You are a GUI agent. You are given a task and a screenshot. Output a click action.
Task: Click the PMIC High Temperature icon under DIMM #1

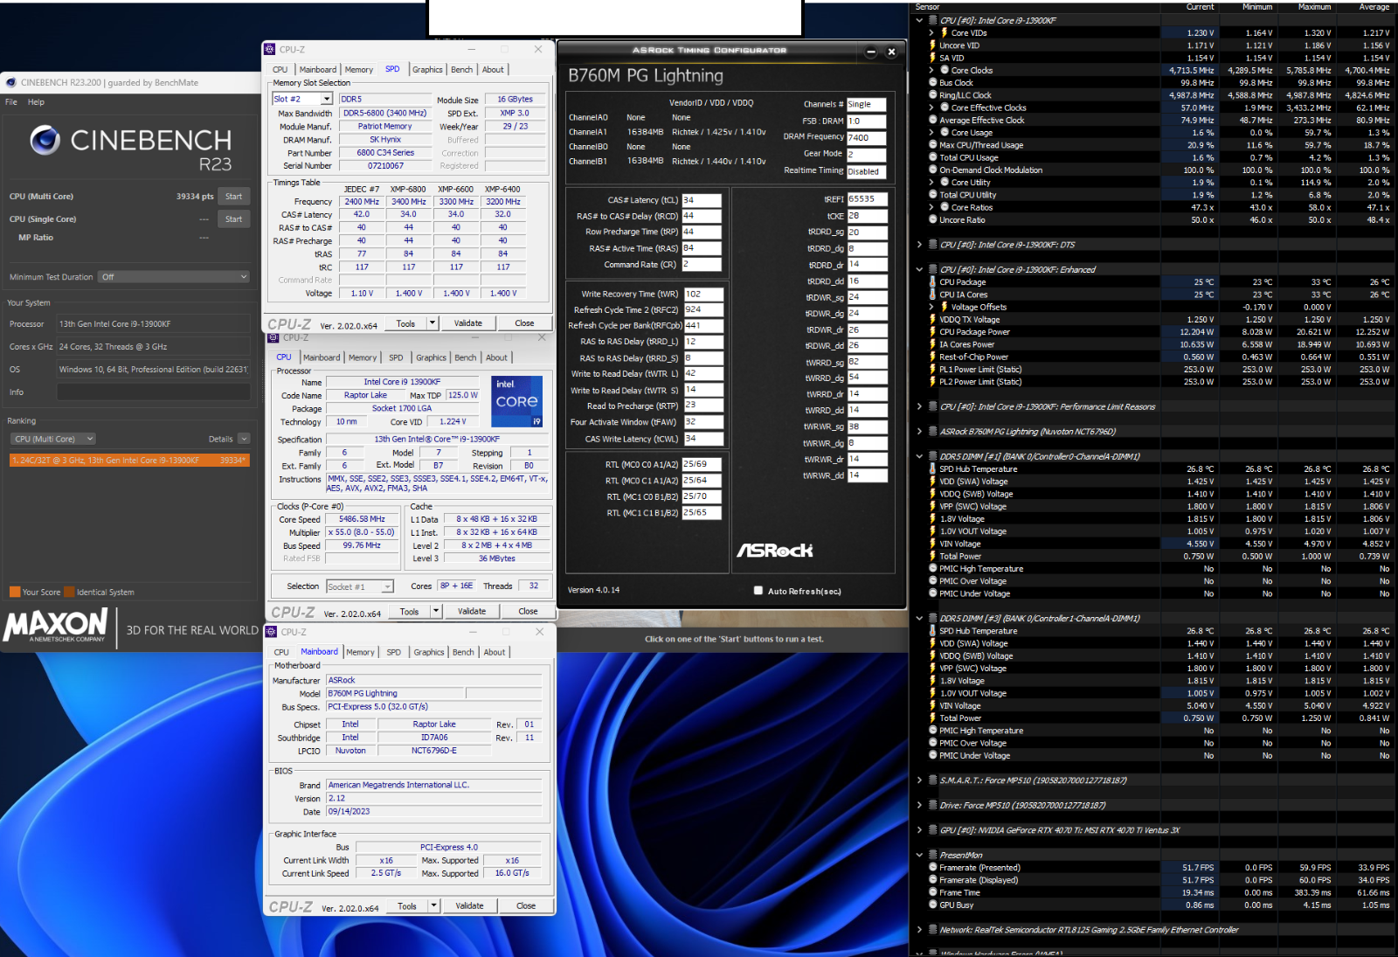(x=932, y=569)
